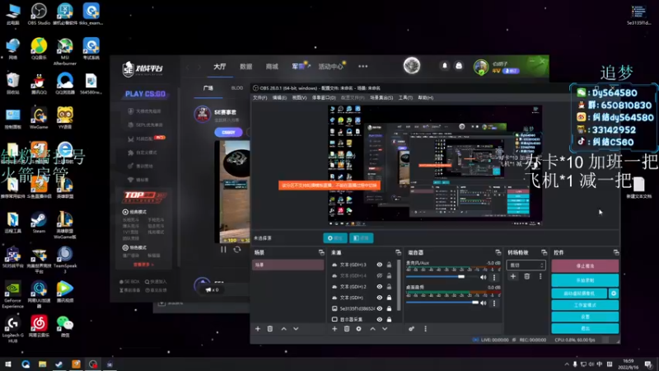The width and height of the screenshot is (659, 371).
Task: Unlock the 文本 (GDI+) source
Action: tap(389, 298)
